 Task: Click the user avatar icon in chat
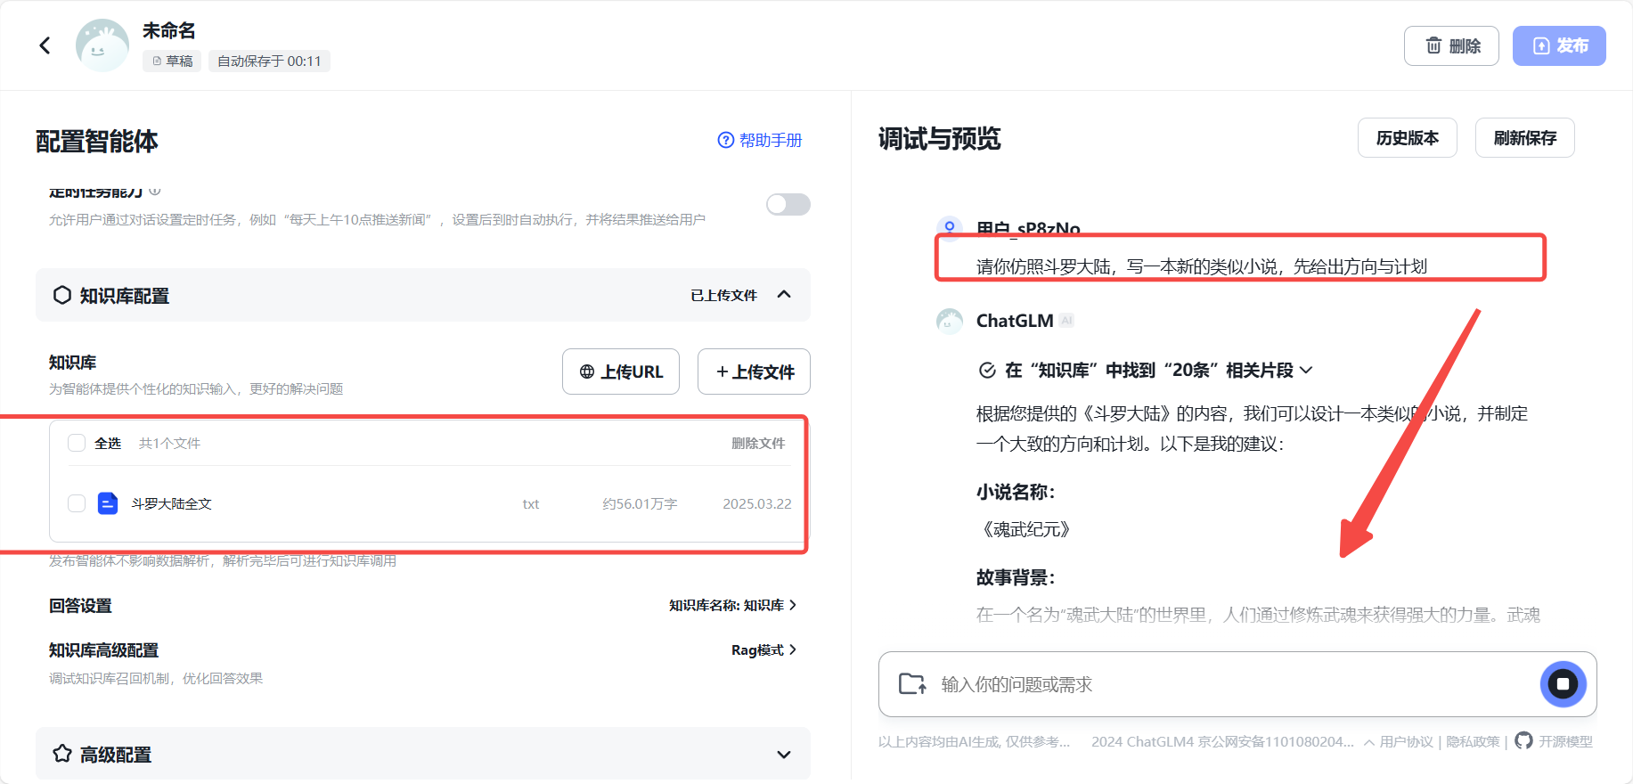[x=950, y=227]
